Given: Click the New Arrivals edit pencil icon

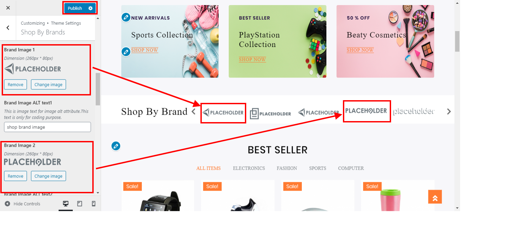Looking at the screenshot, I should (126, 17).
